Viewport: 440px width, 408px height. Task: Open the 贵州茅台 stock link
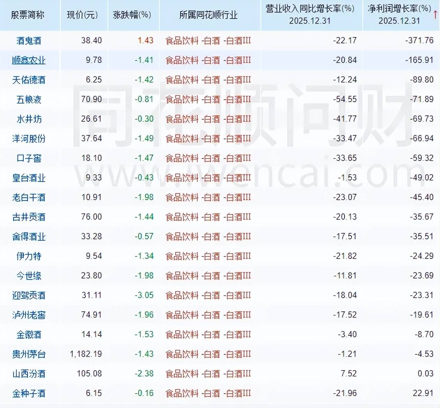coord(29,354)
